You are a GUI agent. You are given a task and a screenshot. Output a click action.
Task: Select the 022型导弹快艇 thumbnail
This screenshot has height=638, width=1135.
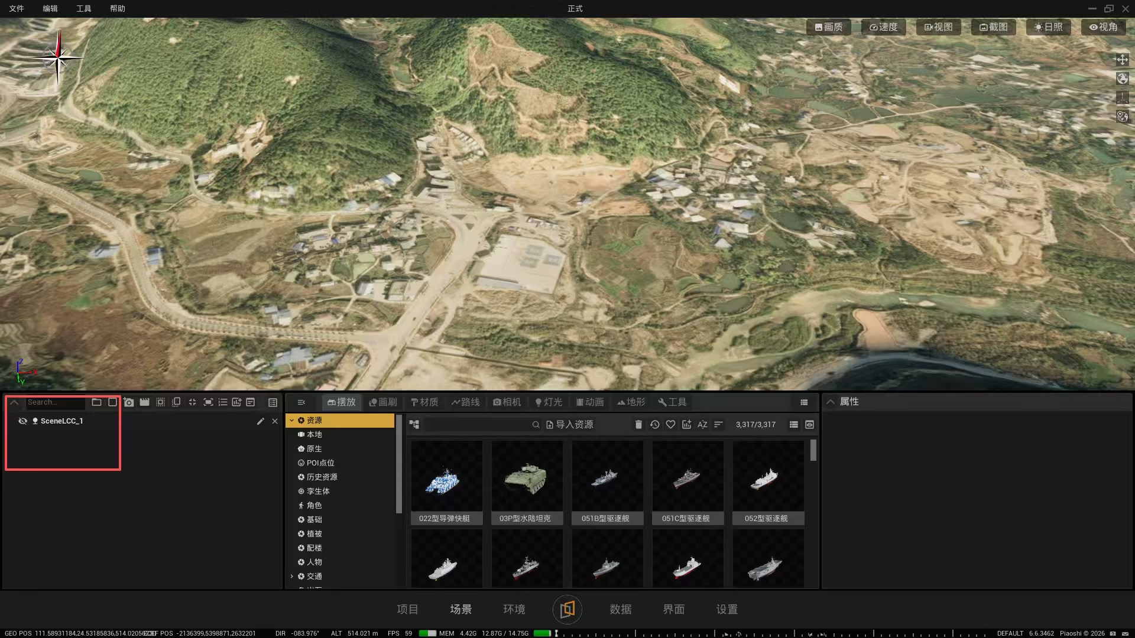point(446,483)
